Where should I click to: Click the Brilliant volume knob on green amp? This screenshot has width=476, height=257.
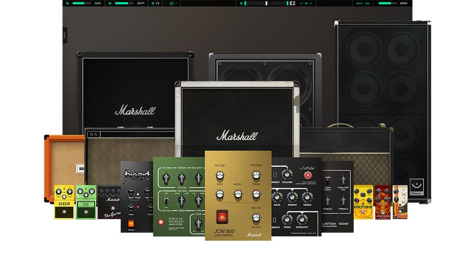198,178
